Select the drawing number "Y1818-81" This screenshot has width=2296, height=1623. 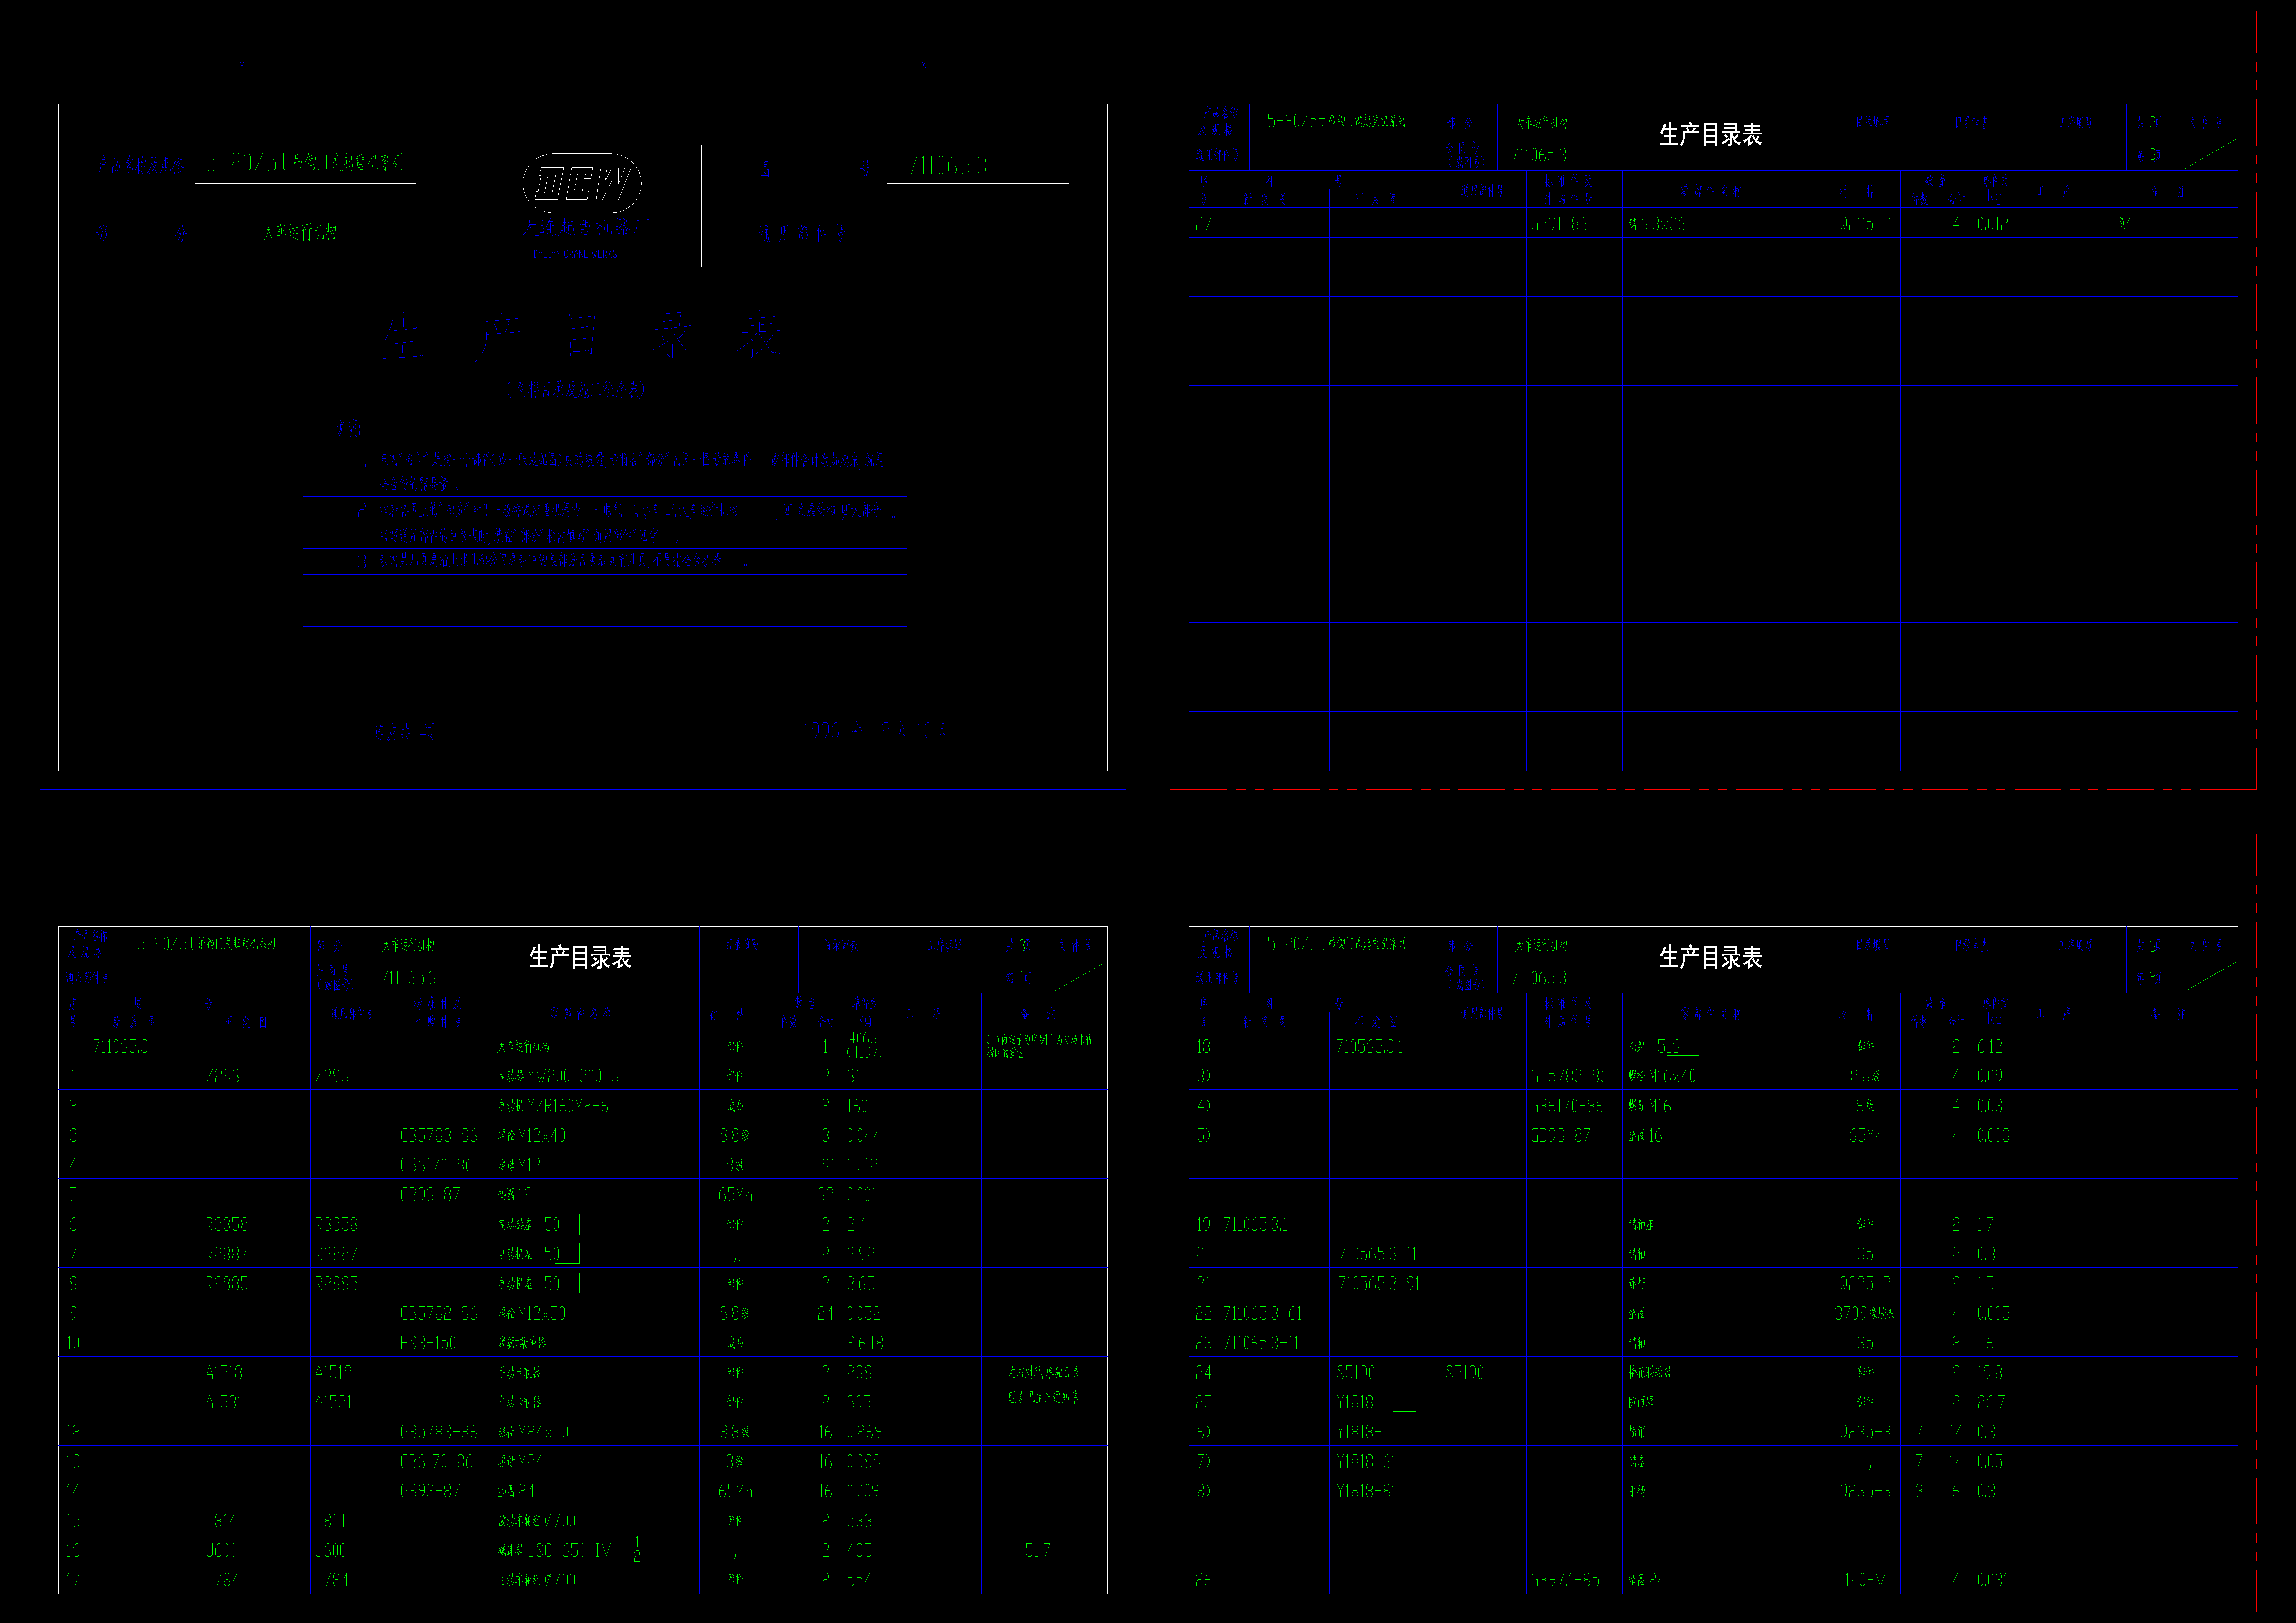[1367, 1491]
